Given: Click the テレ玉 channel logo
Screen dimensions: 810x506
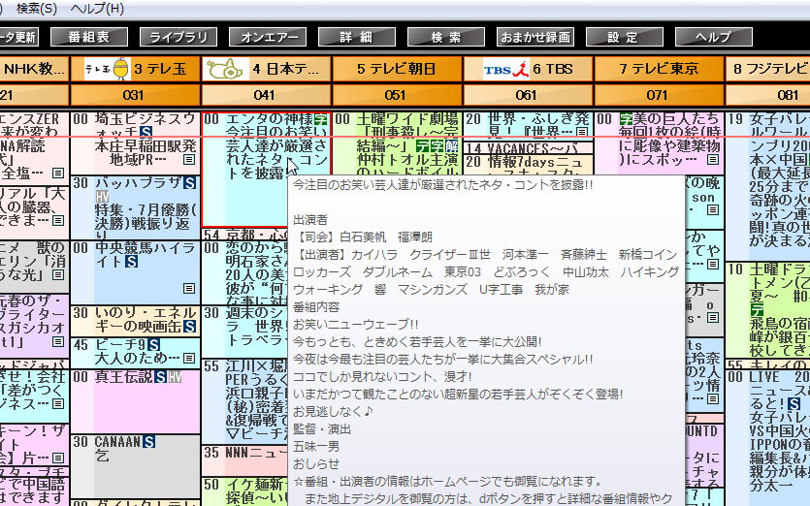Looking at the screenshot, I should click(x=107, y=69).
